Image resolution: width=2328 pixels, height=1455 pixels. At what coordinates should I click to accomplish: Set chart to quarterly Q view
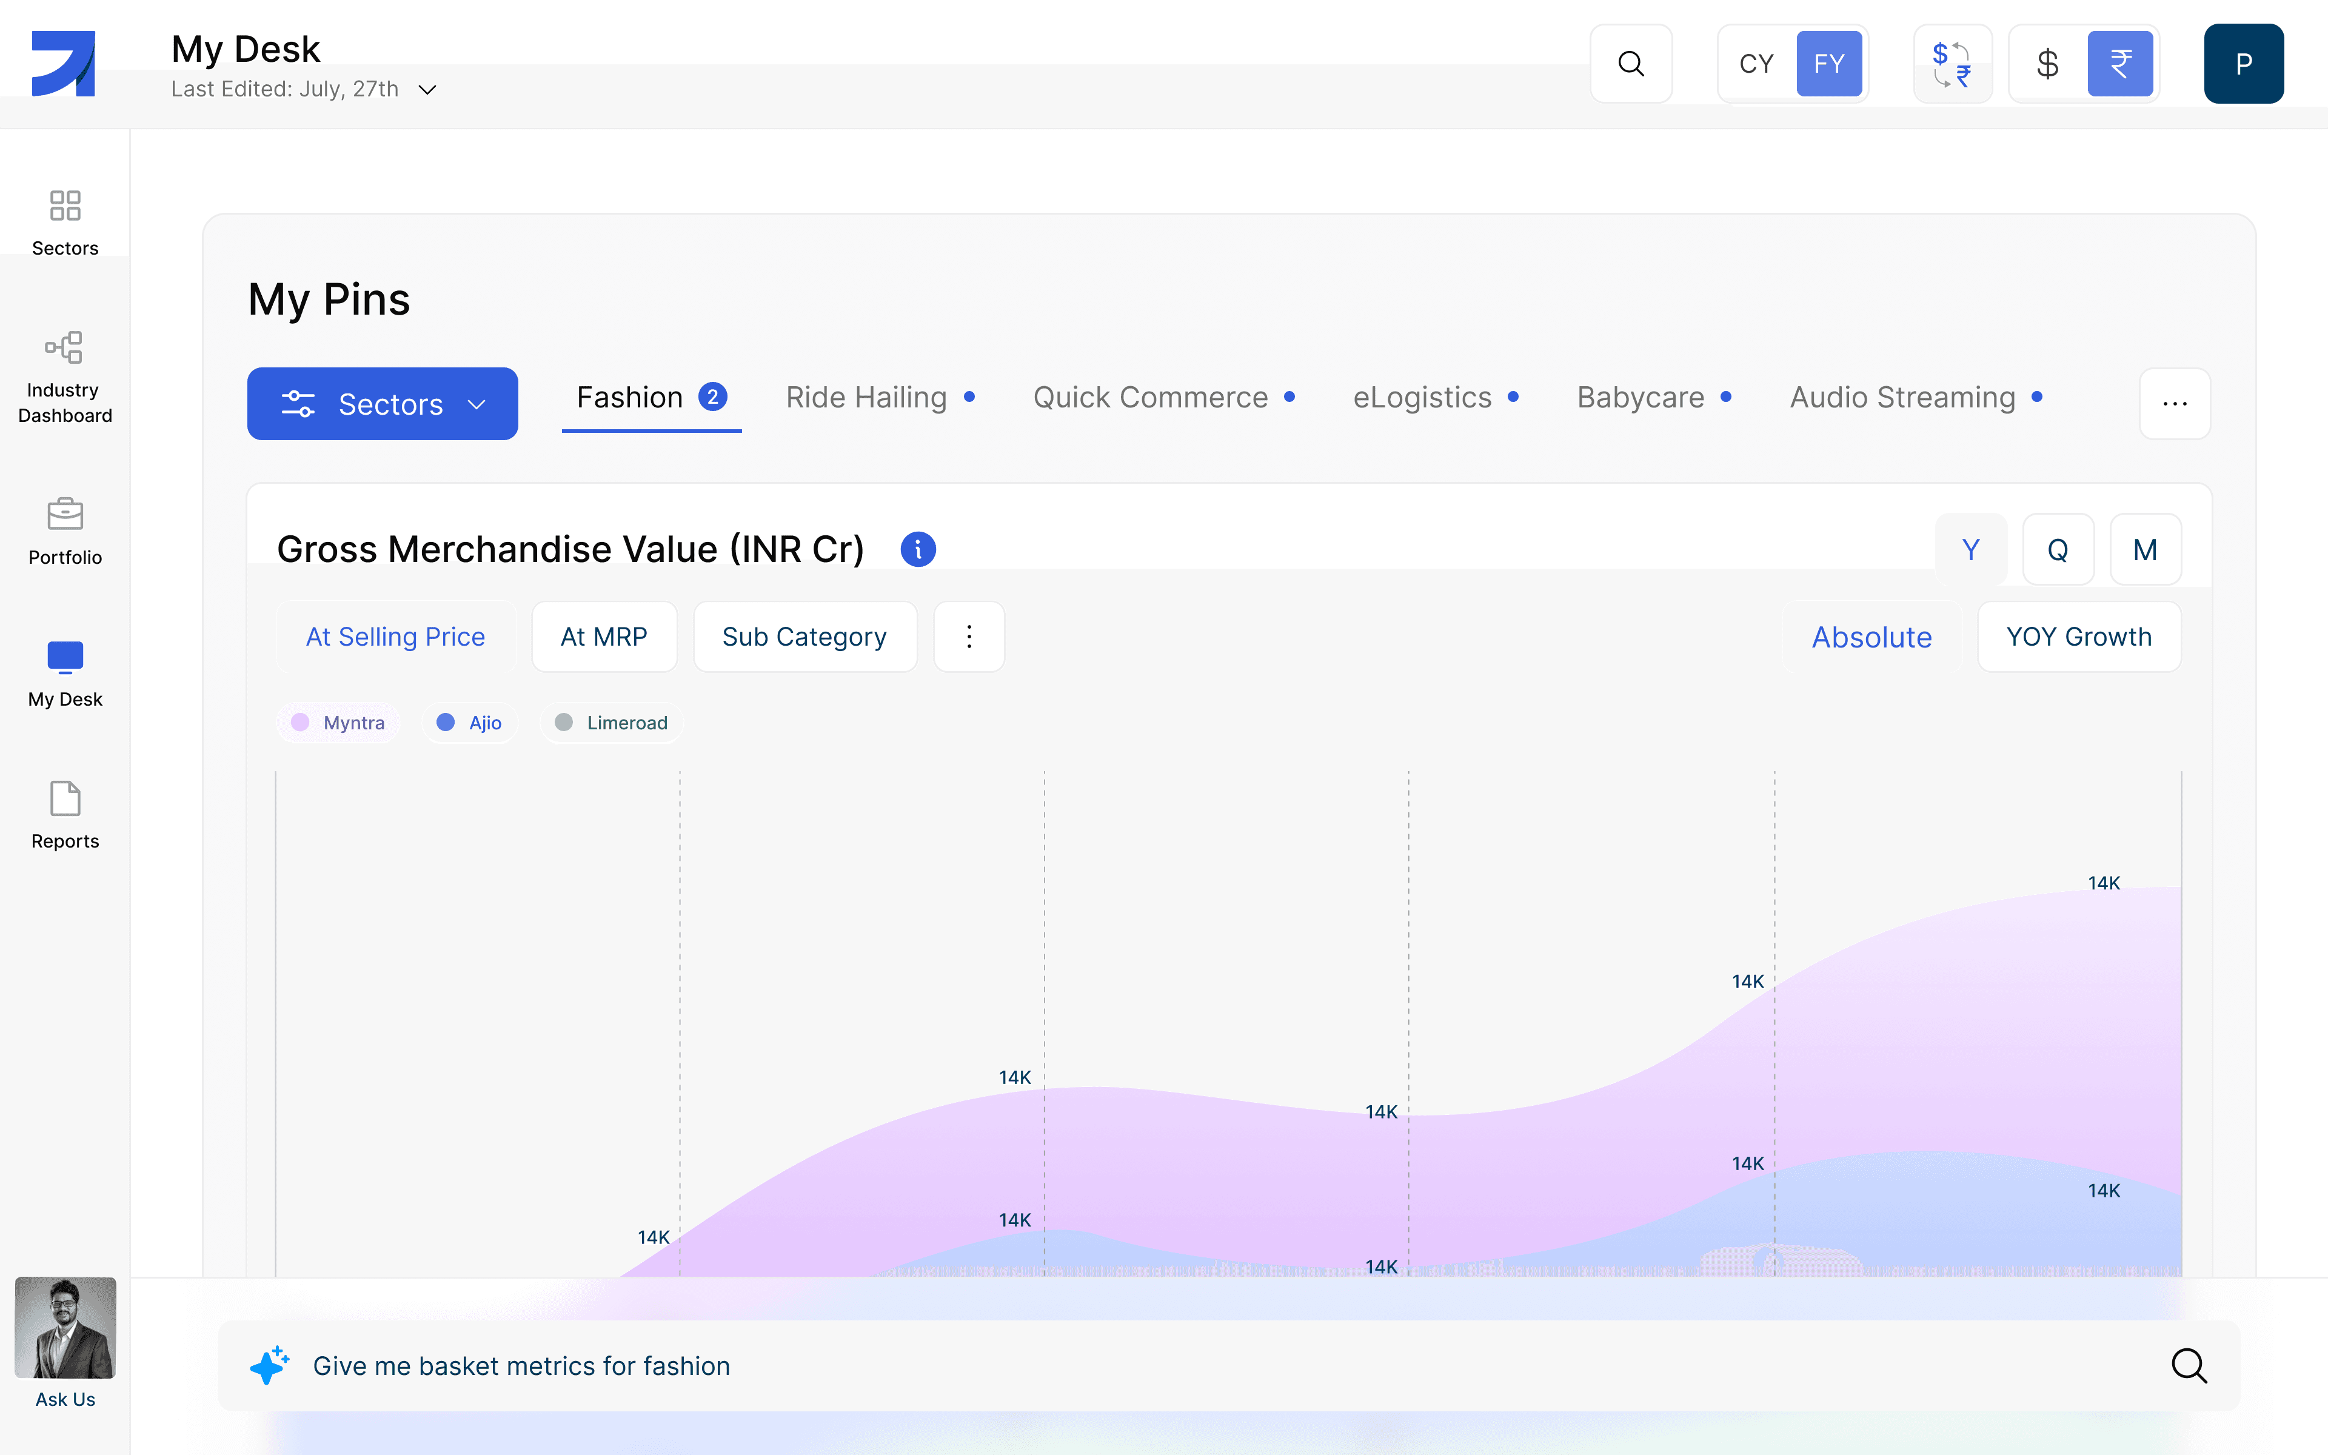click(x=2058, y=549)
